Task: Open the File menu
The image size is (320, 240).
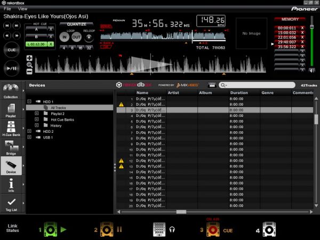Action: coord(7,9)
